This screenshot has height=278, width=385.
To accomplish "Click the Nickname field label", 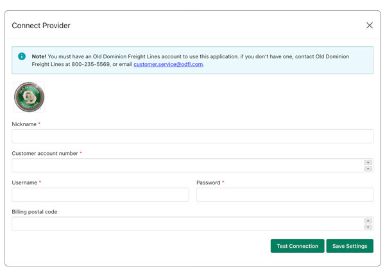I will 24,124.
